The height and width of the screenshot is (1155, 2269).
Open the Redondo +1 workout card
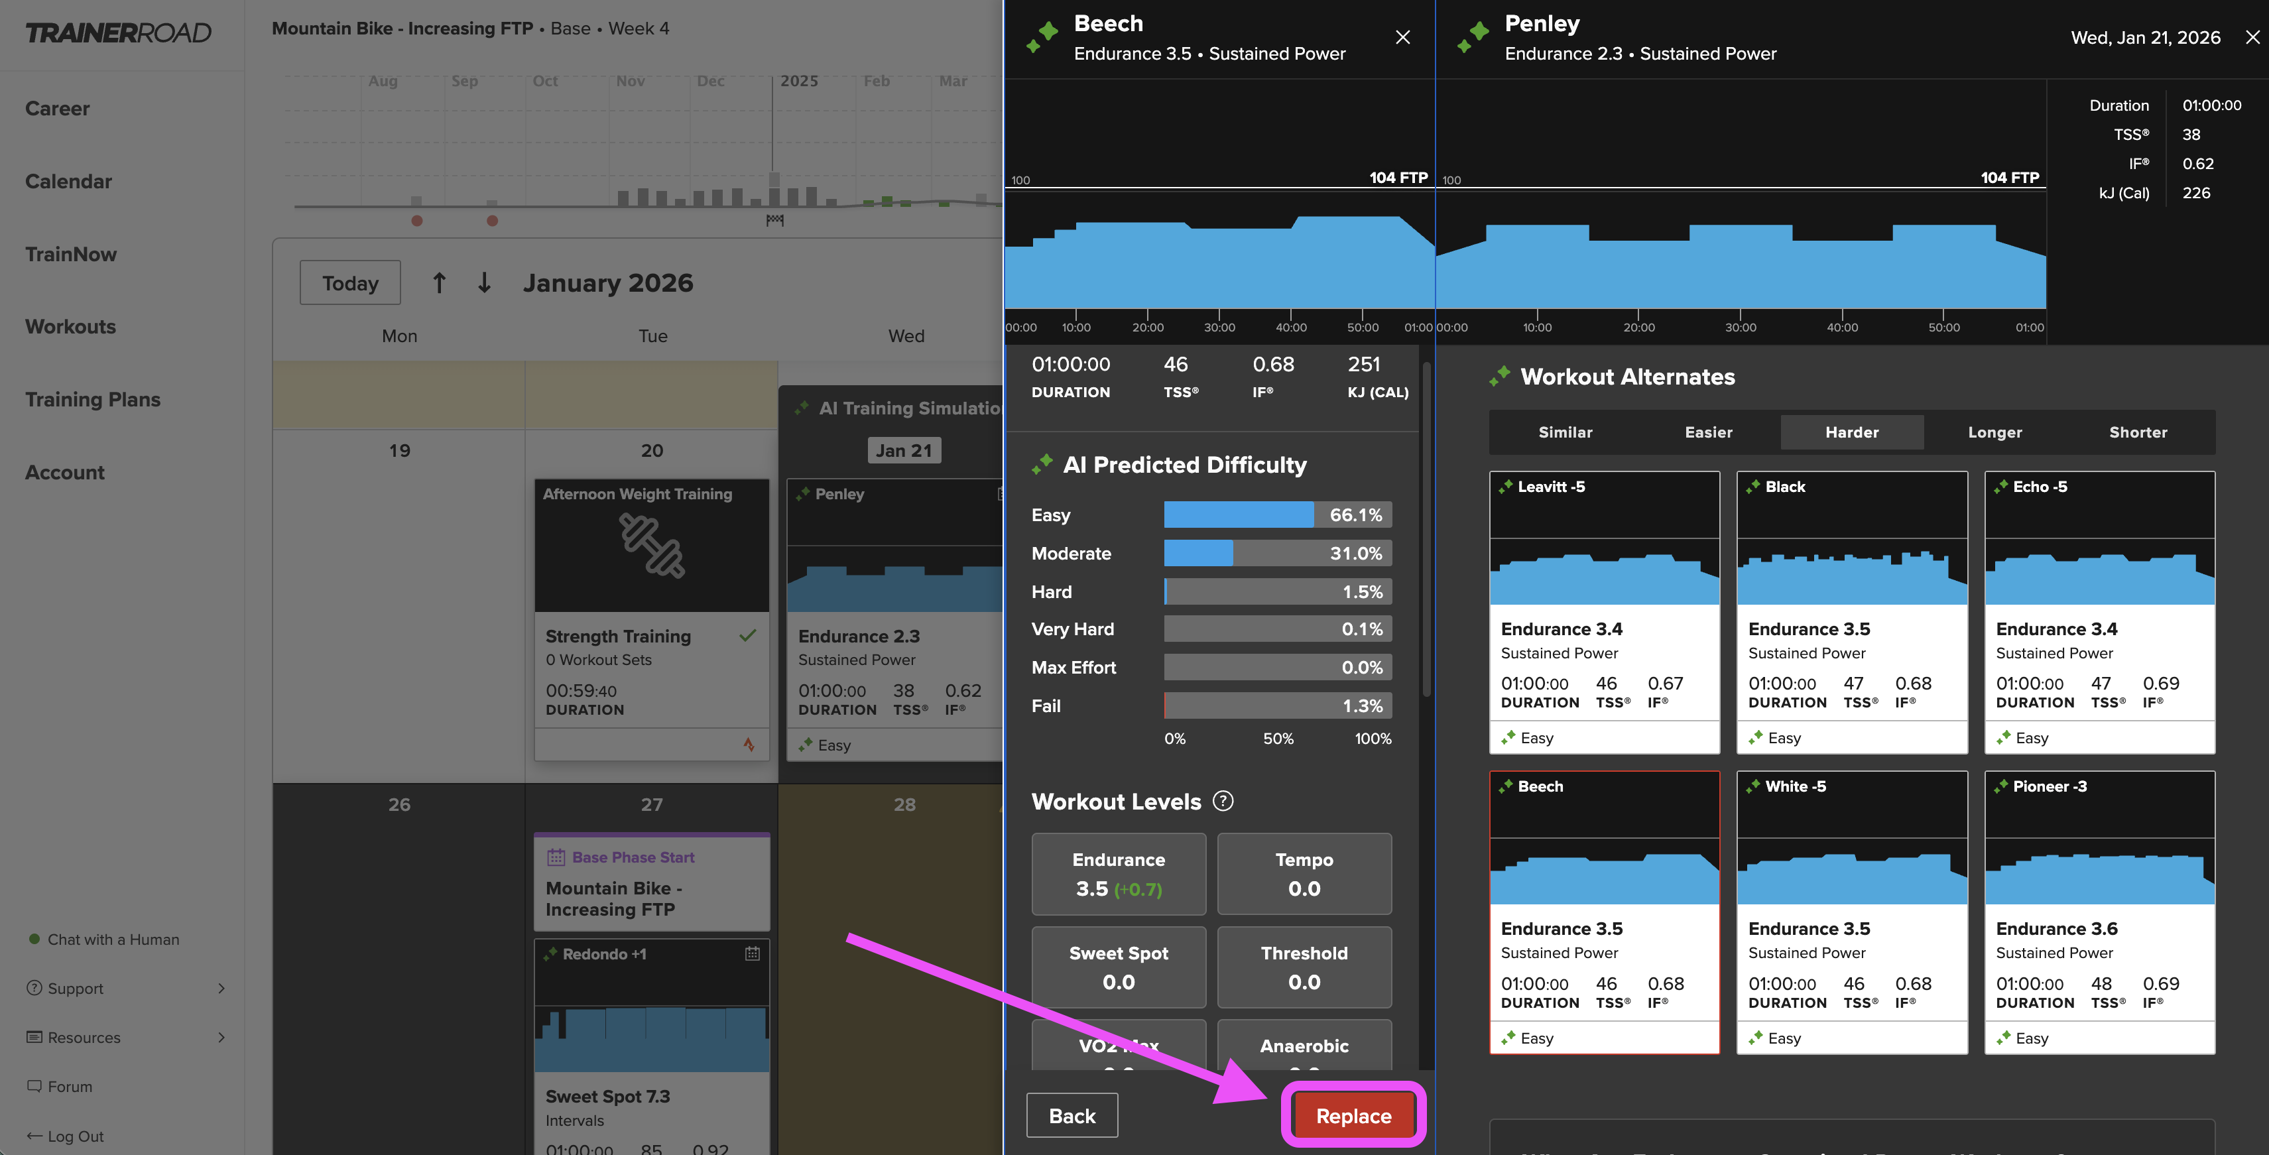pyautogui.click(x=652, y=1047)
